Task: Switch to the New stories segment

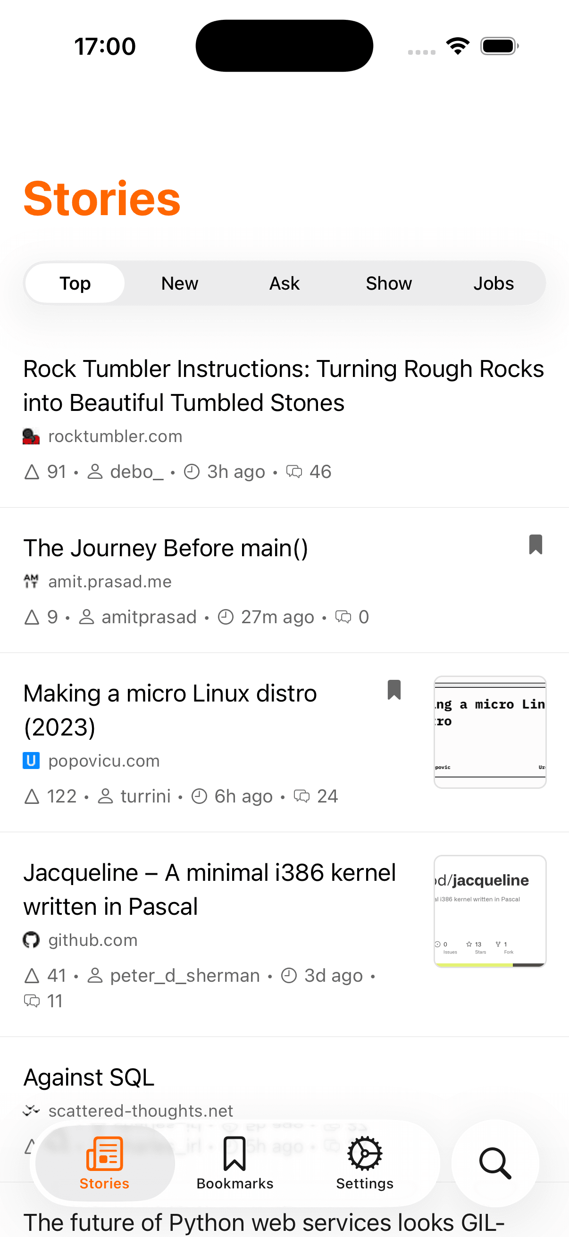Action: pos(180,284)
